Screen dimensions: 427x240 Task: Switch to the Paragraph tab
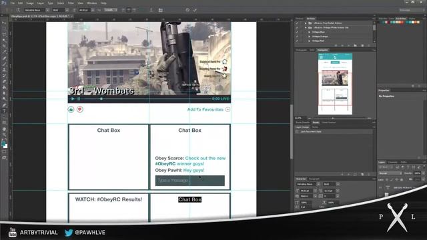[x=314, y=179]
